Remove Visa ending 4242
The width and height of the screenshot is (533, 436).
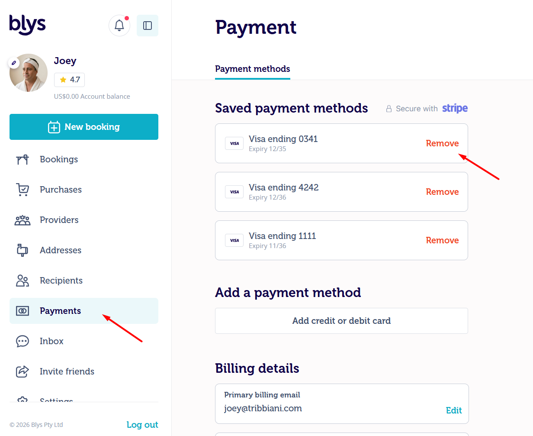442,192
